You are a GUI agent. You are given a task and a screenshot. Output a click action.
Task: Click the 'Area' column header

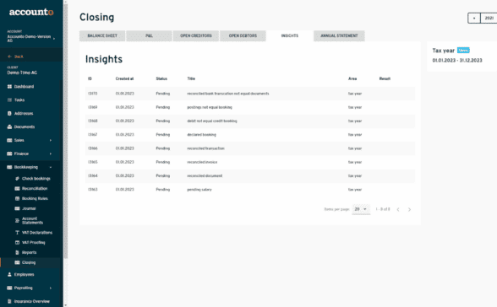tap(352, 78)
